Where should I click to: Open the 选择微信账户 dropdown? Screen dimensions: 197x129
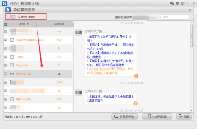point(153,17)
